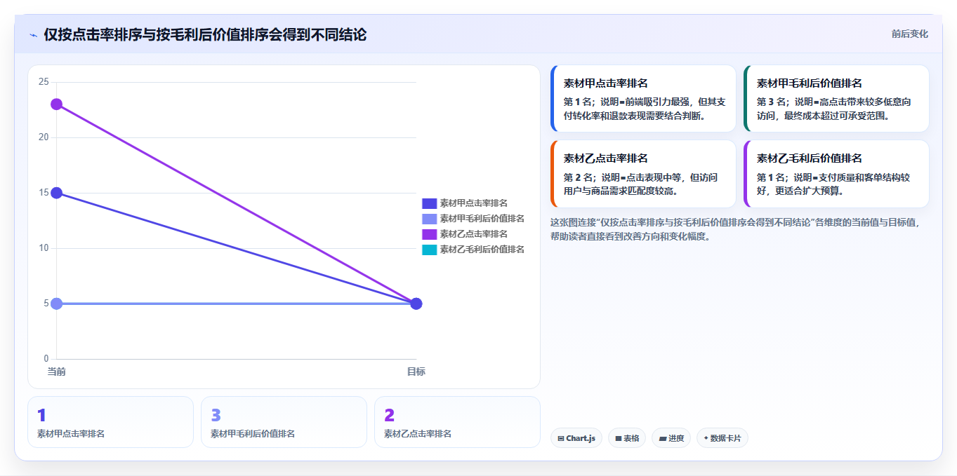Open the 素材甲点击率排名 info card title
The height and width of the screenshot is (476, 957).
click(606, 83)
